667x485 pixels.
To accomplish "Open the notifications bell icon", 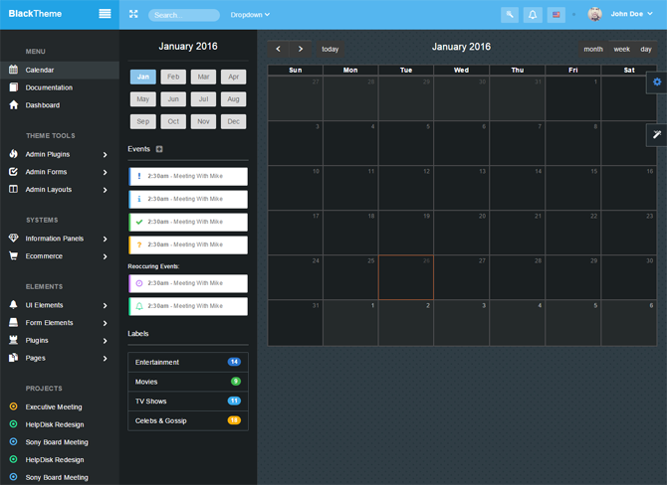I will tap(533, 15).
